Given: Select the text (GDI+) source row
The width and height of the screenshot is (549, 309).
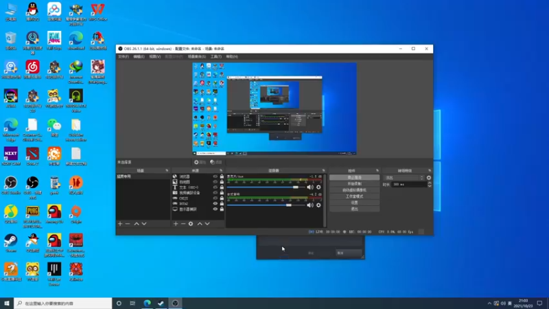Looking at the screenshot, I should coord(198,187).
